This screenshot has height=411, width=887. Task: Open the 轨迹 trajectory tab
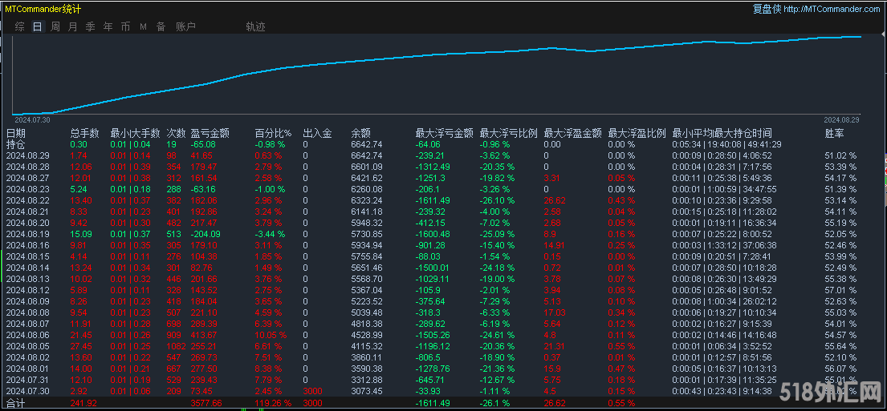point(255,26)
